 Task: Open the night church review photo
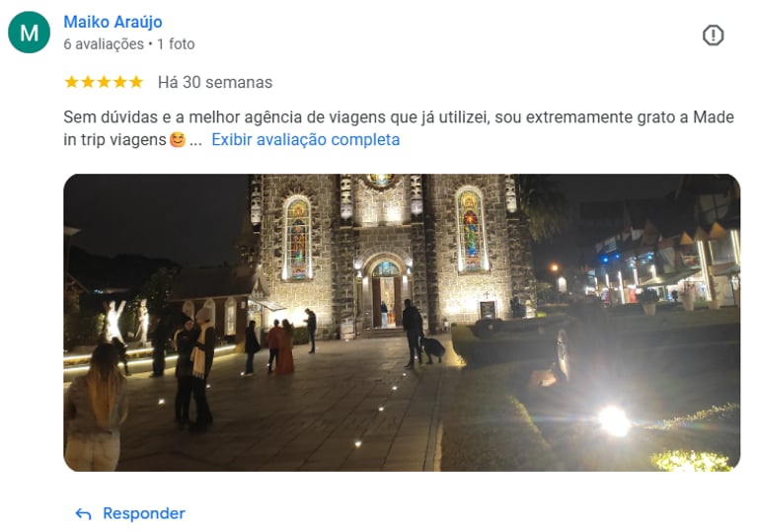[402, 323]
